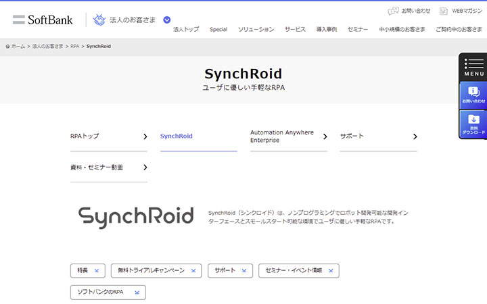487x304 pixels.
Task: Click the chevron next to RPAトップ
Action: [x=145, y=136]
